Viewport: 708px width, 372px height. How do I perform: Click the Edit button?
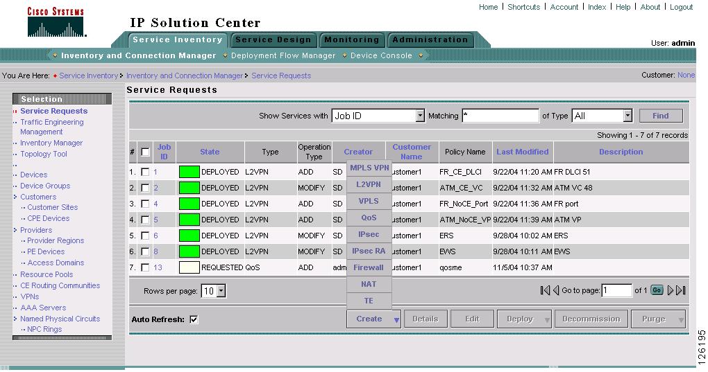click(x=472, y=319)
